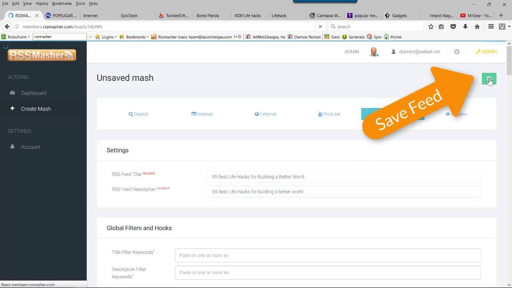Click the admin user avatar photo
Screen dimensions: 512x288
(374, 52)
